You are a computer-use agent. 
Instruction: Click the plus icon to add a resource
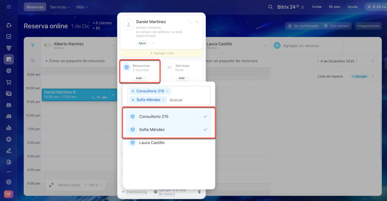277,46
